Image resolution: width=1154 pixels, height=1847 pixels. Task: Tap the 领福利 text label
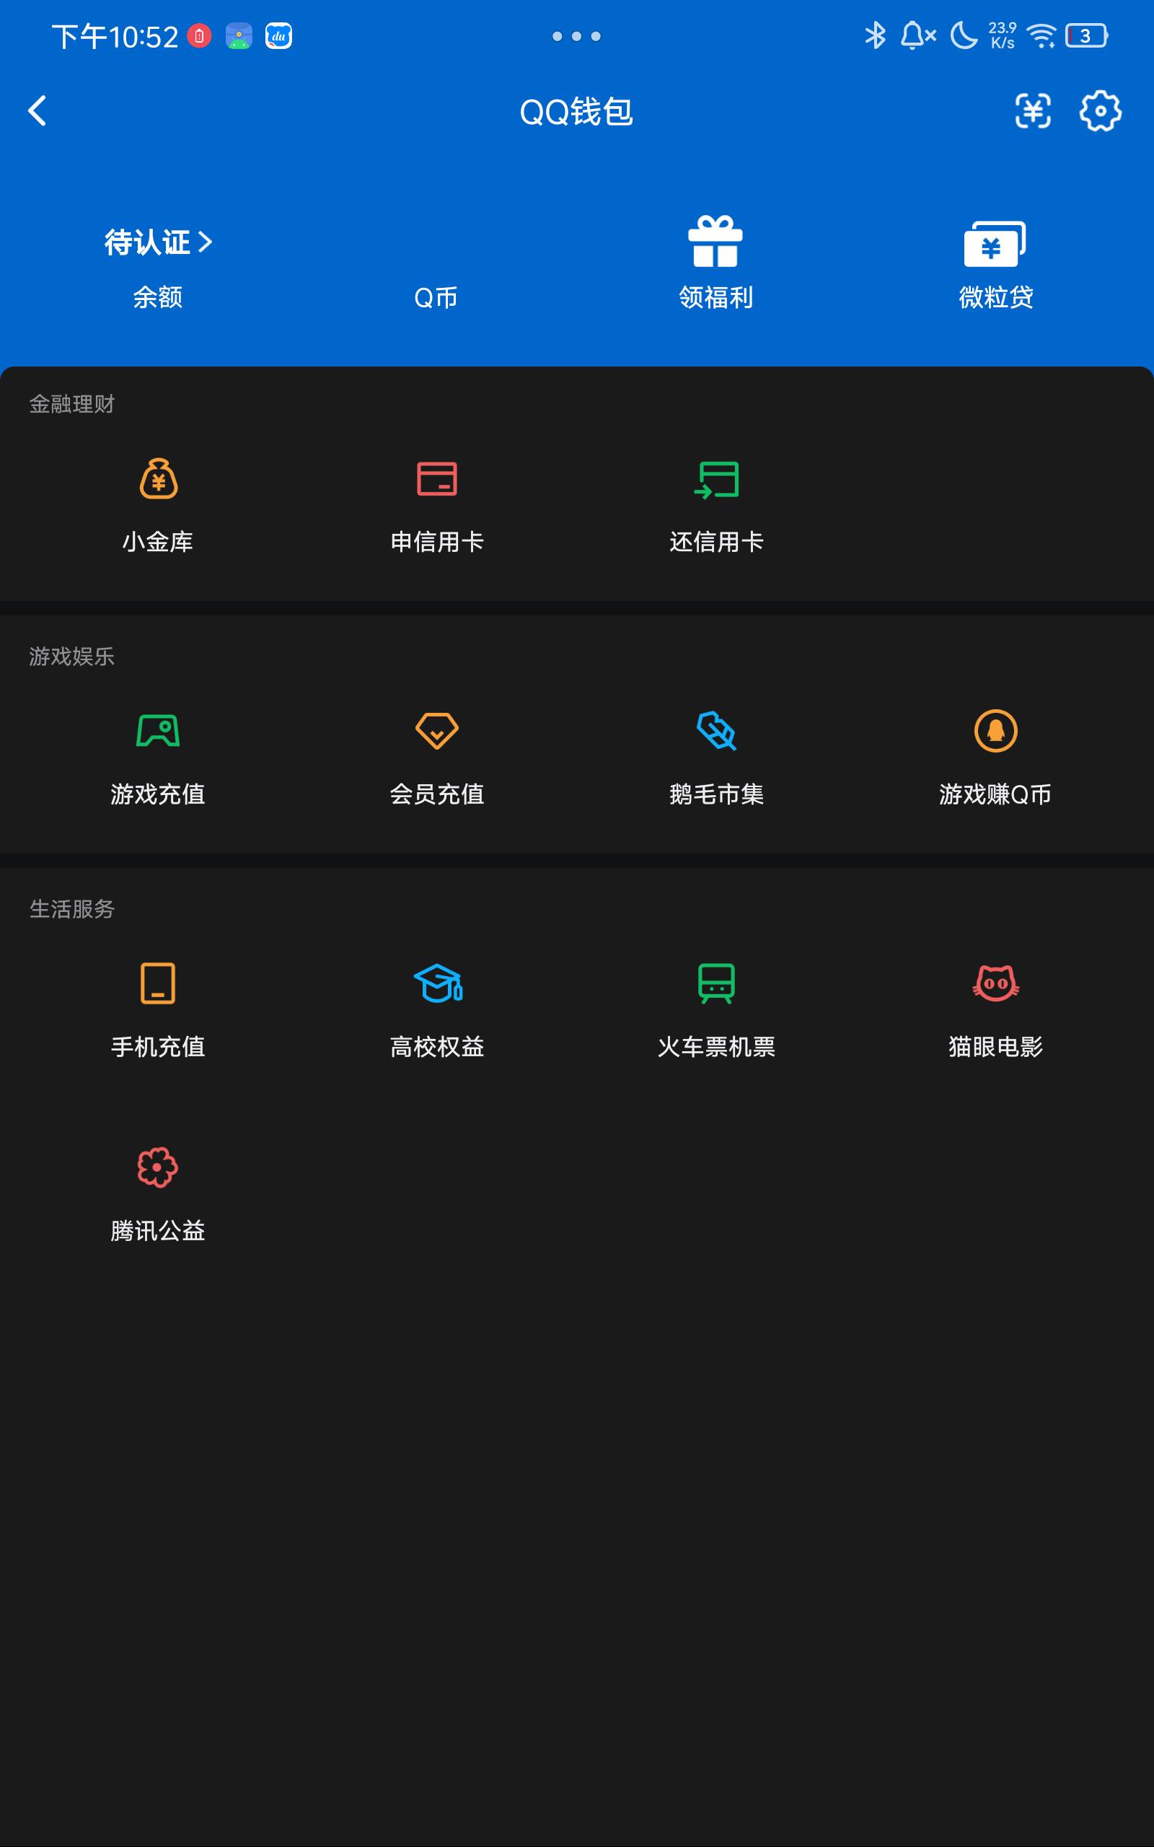click(x=716, y=297)
